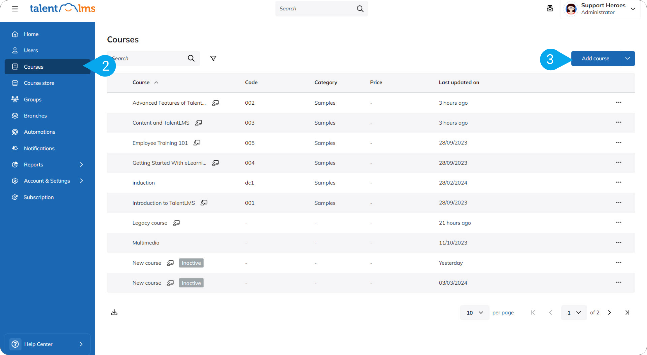Open the page number dropdown
Screen dimensions: 647x355
point(574,313)
